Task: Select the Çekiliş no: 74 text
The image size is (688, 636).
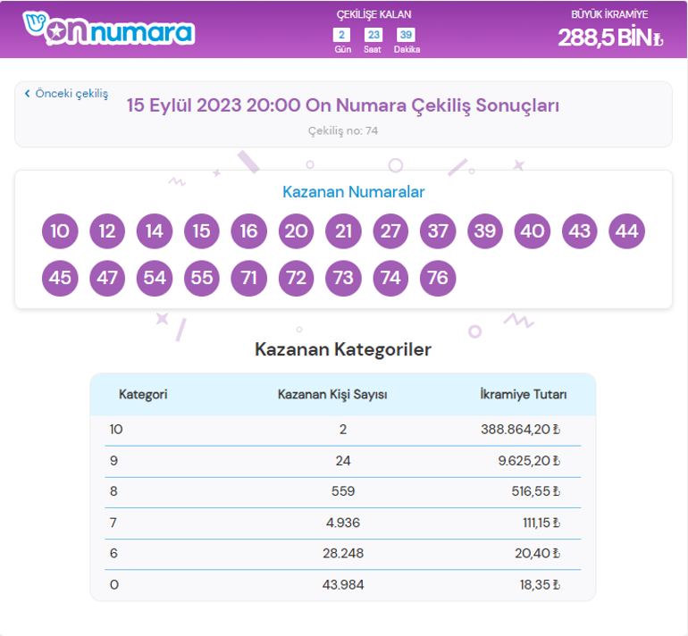Action: pos(343,130)
